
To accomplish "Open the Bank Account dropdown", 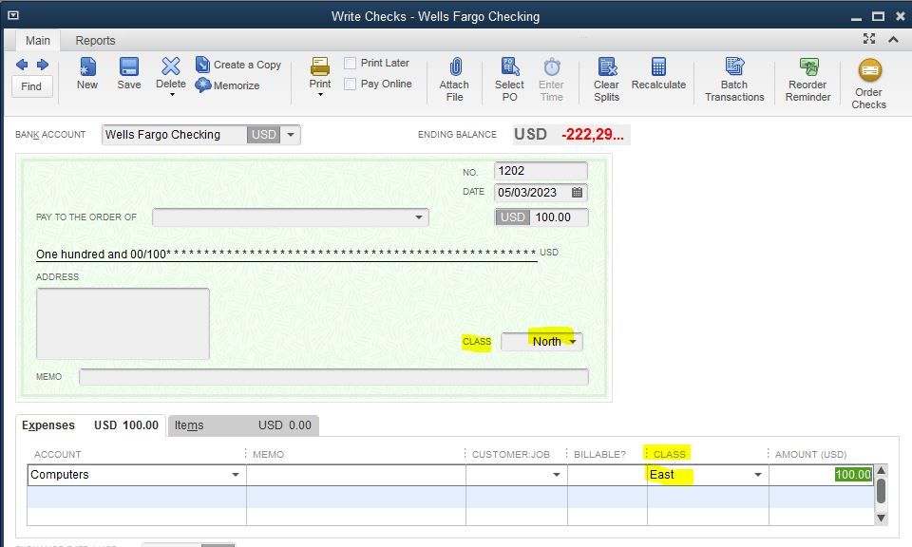I will pos(291,135).
